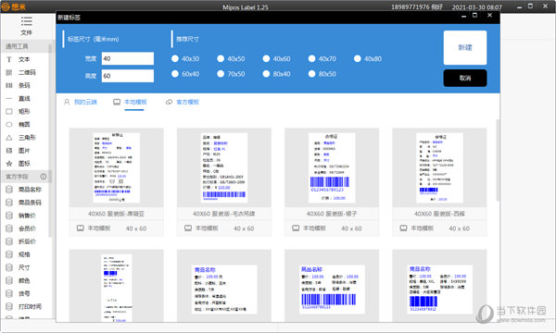
Task: Collapse the 通用工具 tool group header
Action: 25,46
